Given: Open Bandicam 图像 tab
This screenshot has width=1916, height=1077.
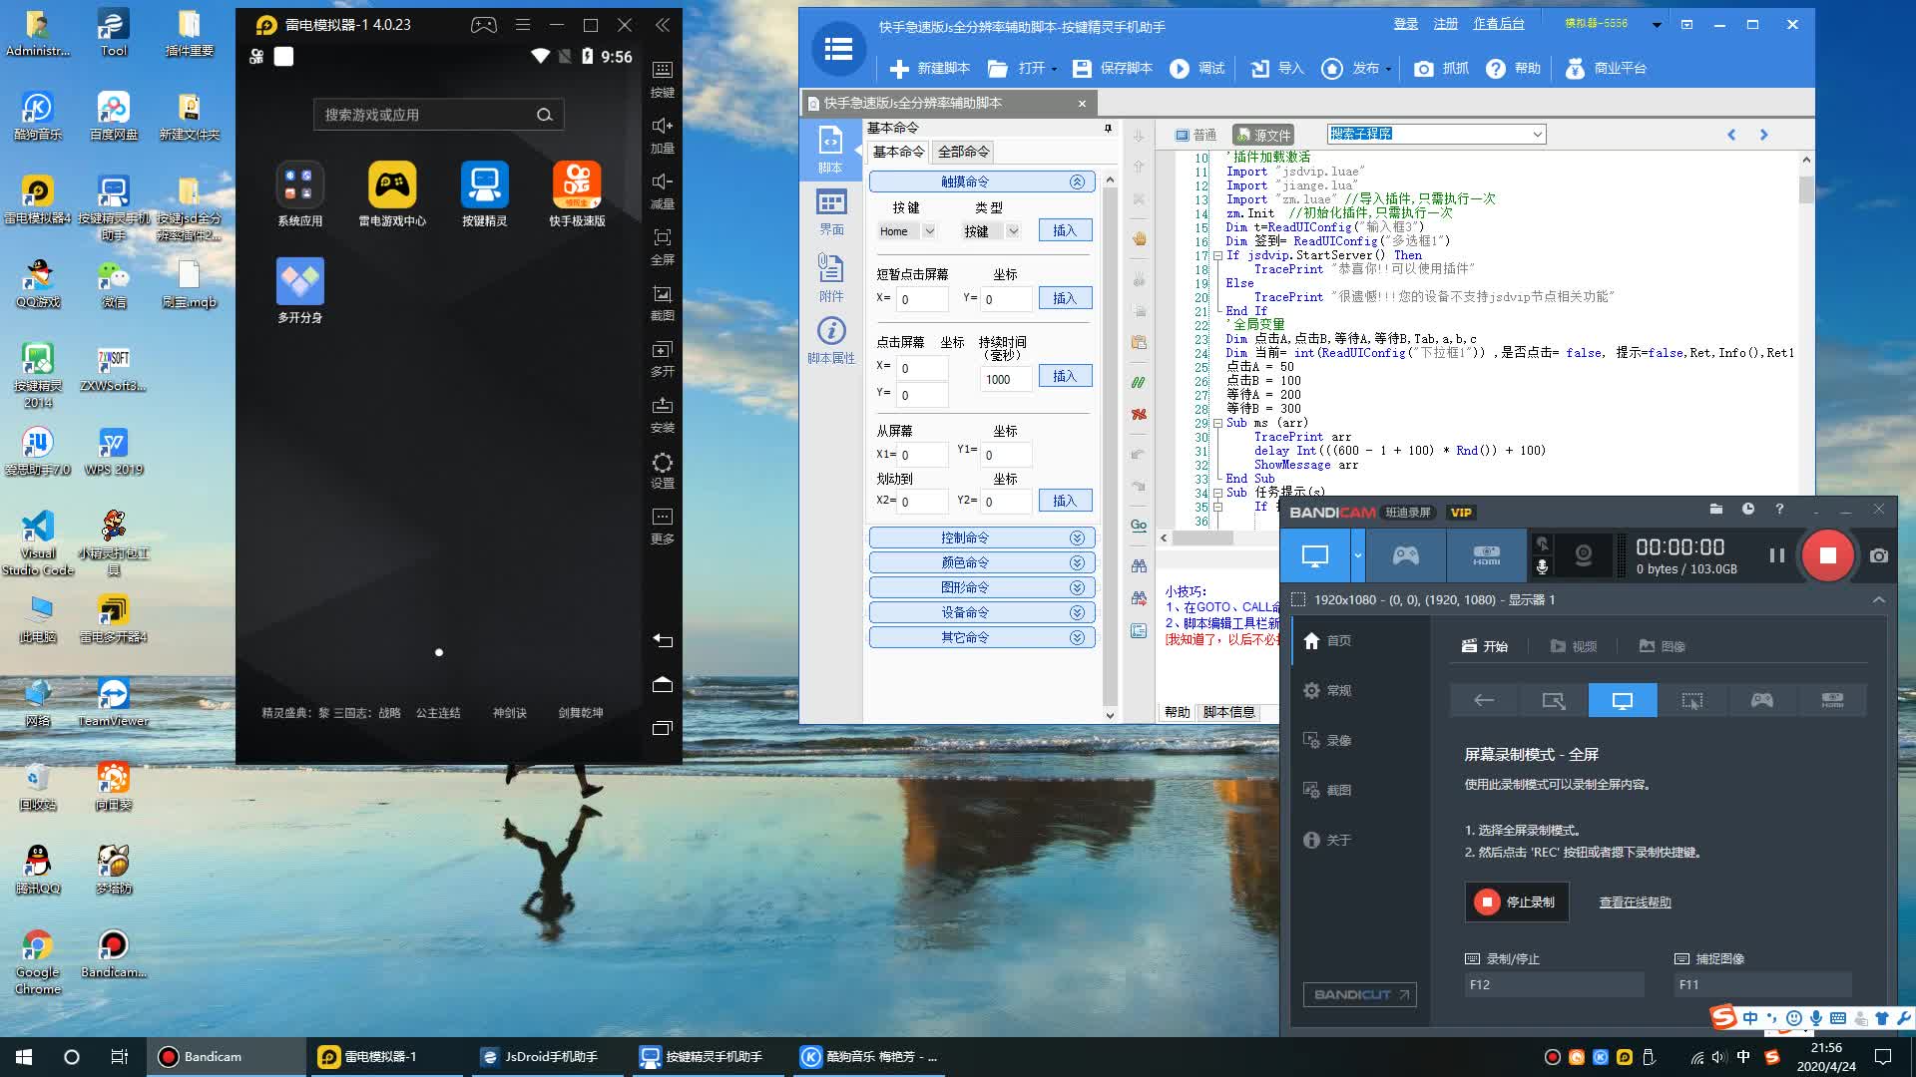Looking at the screenshot, I should [1663, 646].
